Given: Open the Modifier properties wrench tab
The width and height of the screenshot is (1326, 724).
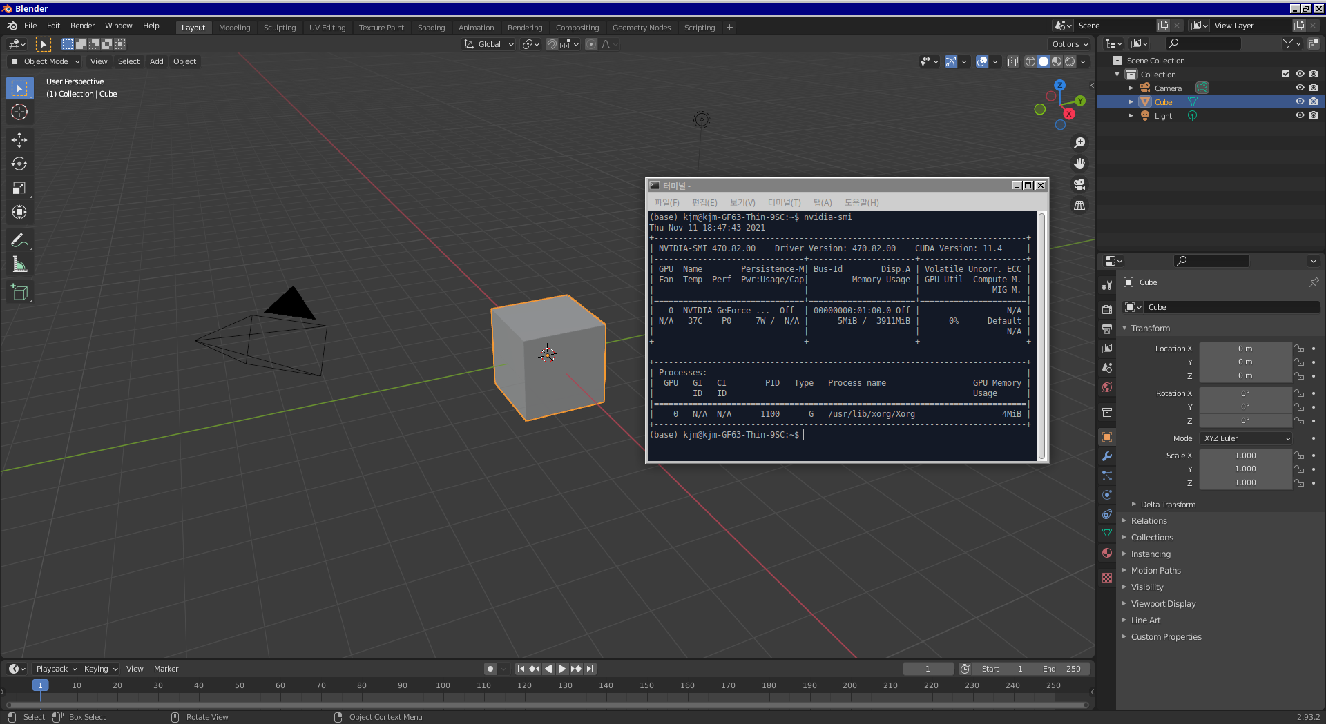Looking at the screenshot, I should (1107, 456).
